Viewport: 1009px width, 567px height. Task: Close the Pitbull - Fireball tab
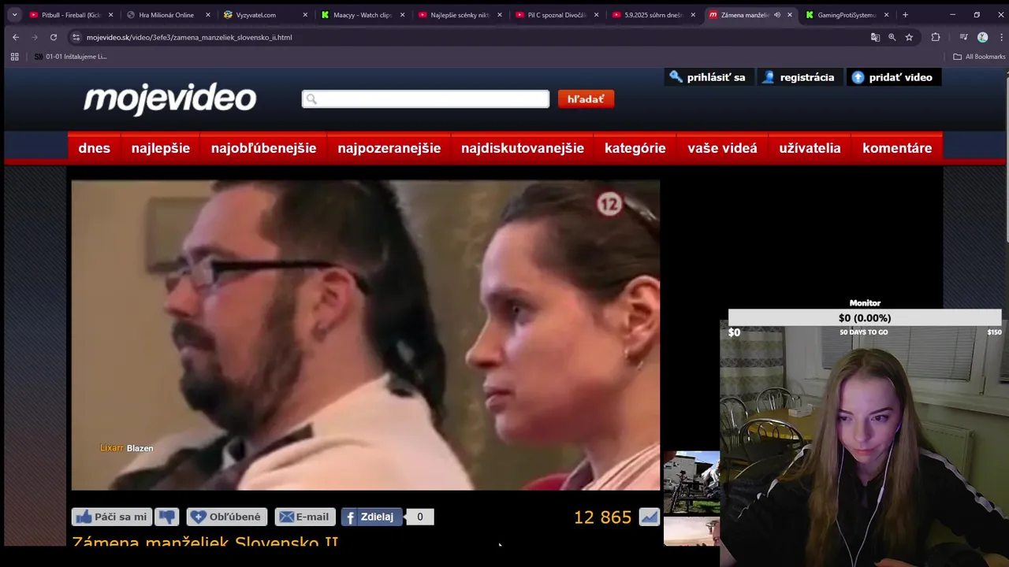click(x=110, y=15)
